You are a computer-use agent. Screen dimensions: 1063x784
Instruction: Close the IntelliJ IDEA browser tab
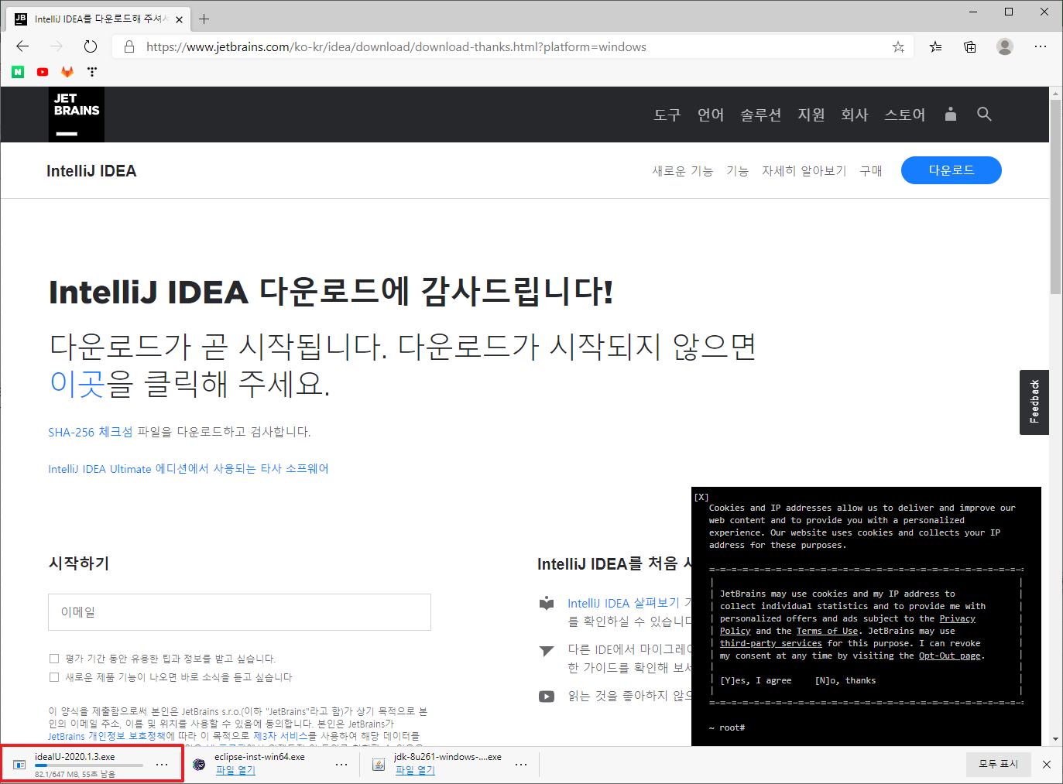pos(179,19)
